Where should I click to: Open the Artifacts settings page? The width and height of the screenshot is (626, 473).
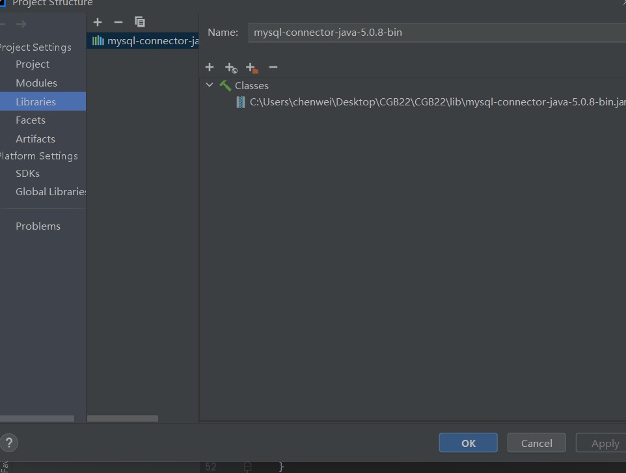[35, 139]
